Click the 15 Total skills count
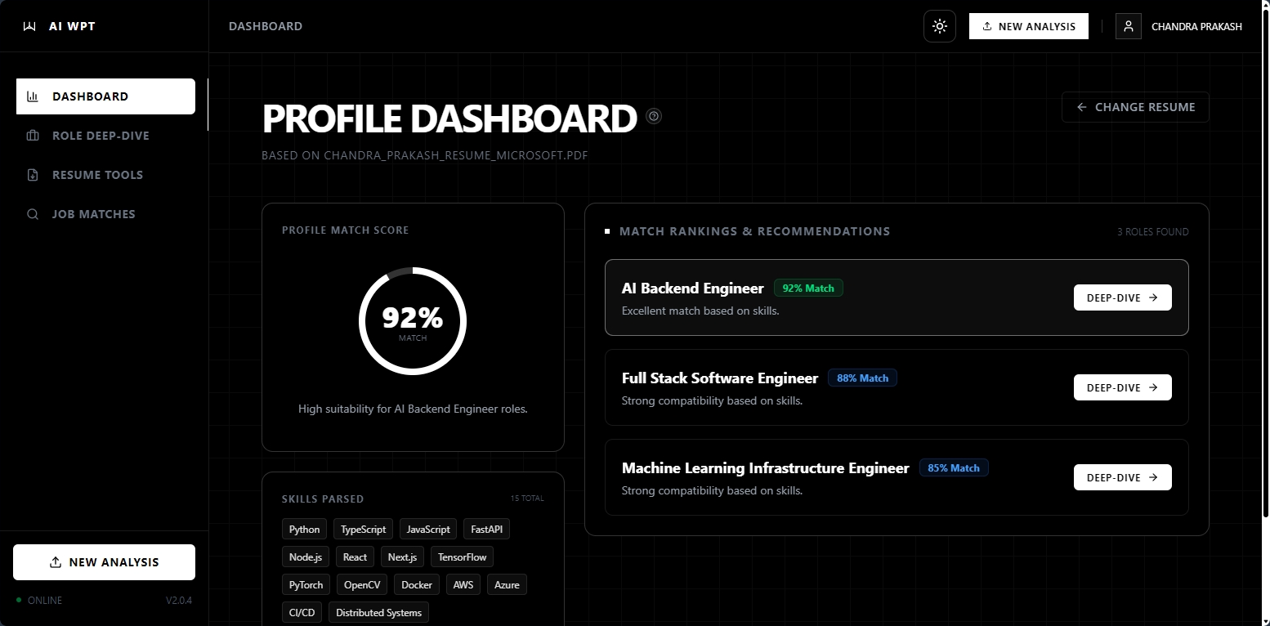This screenshot has height=626, width=1270. point(527,499)
